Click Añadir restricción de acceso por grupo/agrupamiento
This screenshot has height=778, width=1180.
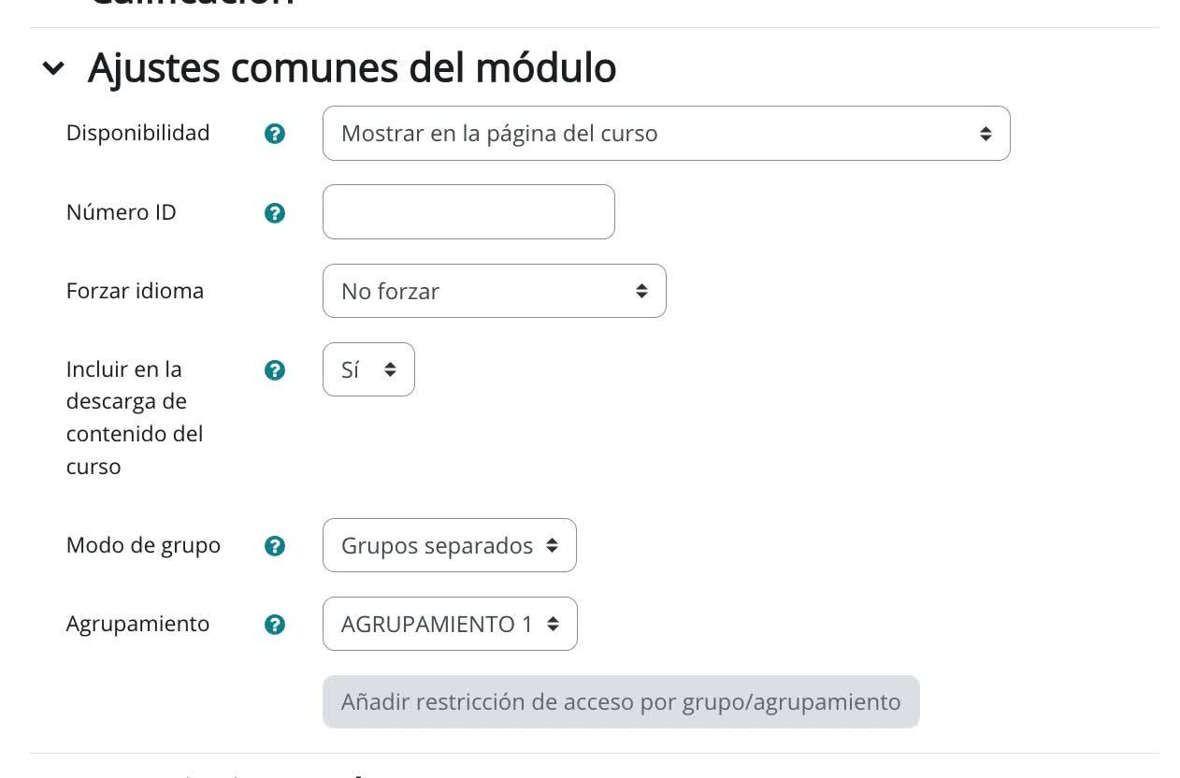621,701
